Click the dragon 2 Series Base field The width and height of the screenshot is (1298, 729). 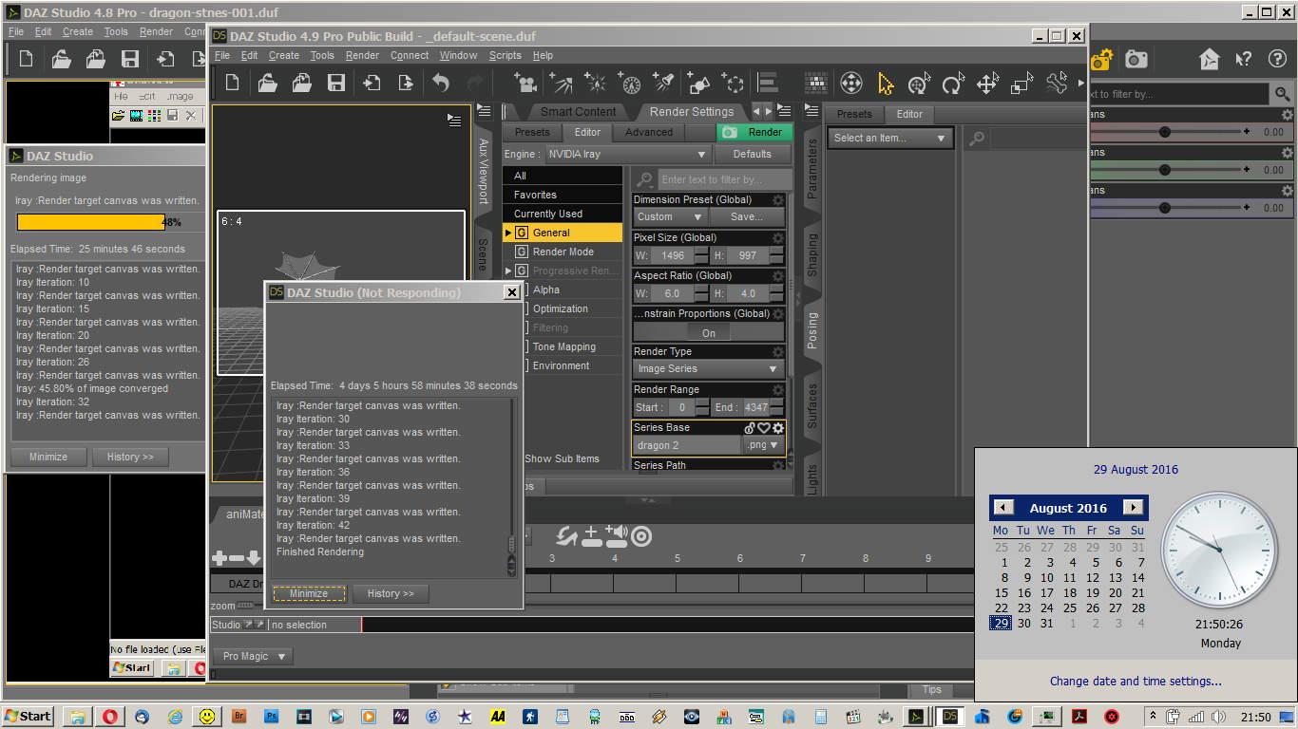[x=686, y=445]
